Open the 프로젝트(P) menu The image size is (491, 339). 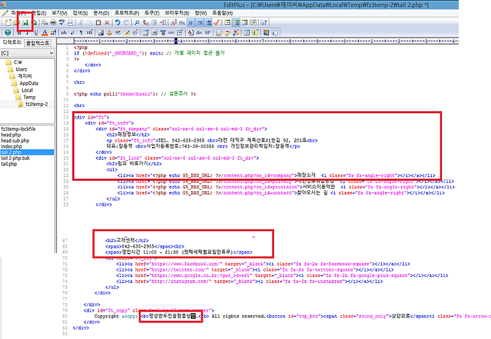[x=127, y=13]
